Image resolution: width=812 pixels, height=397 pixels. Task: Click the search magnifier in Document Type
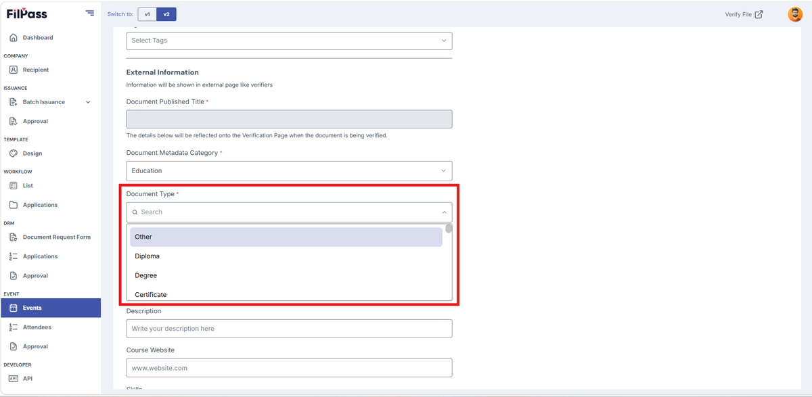(135, 212)
